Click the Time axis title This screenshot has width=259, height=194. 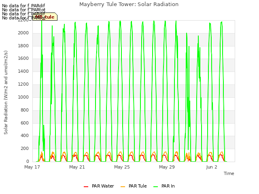pyautogui.click(x=229, y=173)
